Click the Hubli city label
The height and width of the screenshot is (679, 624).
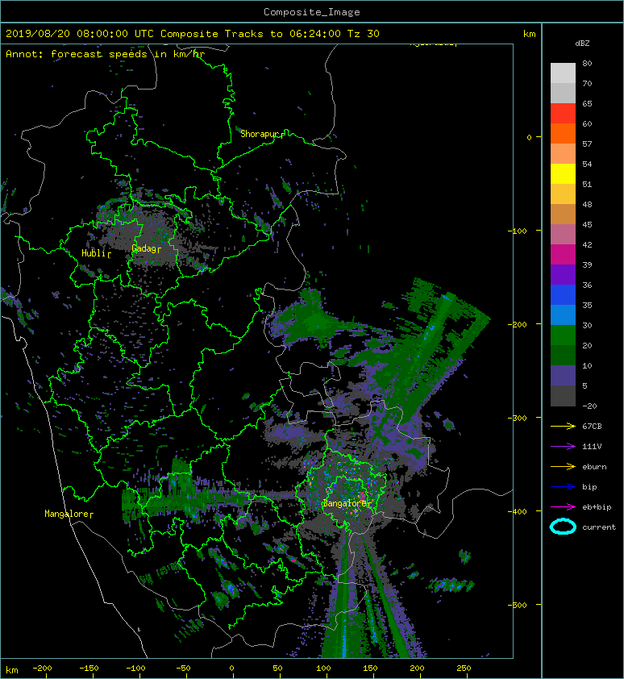(x=94, y=253)
